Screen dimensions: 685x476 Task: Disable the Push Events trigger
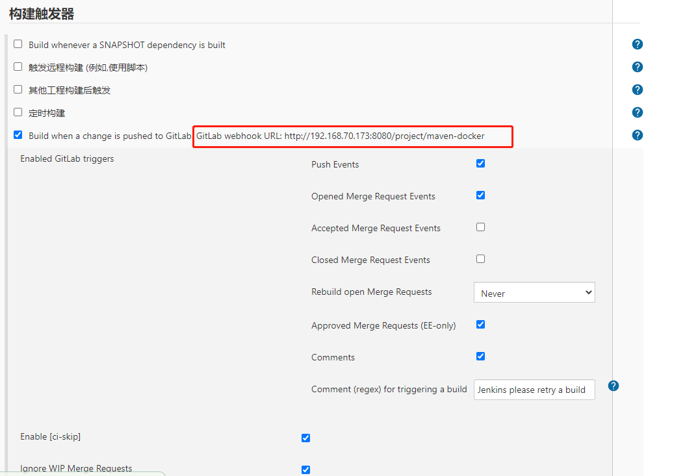coord(481,164)
